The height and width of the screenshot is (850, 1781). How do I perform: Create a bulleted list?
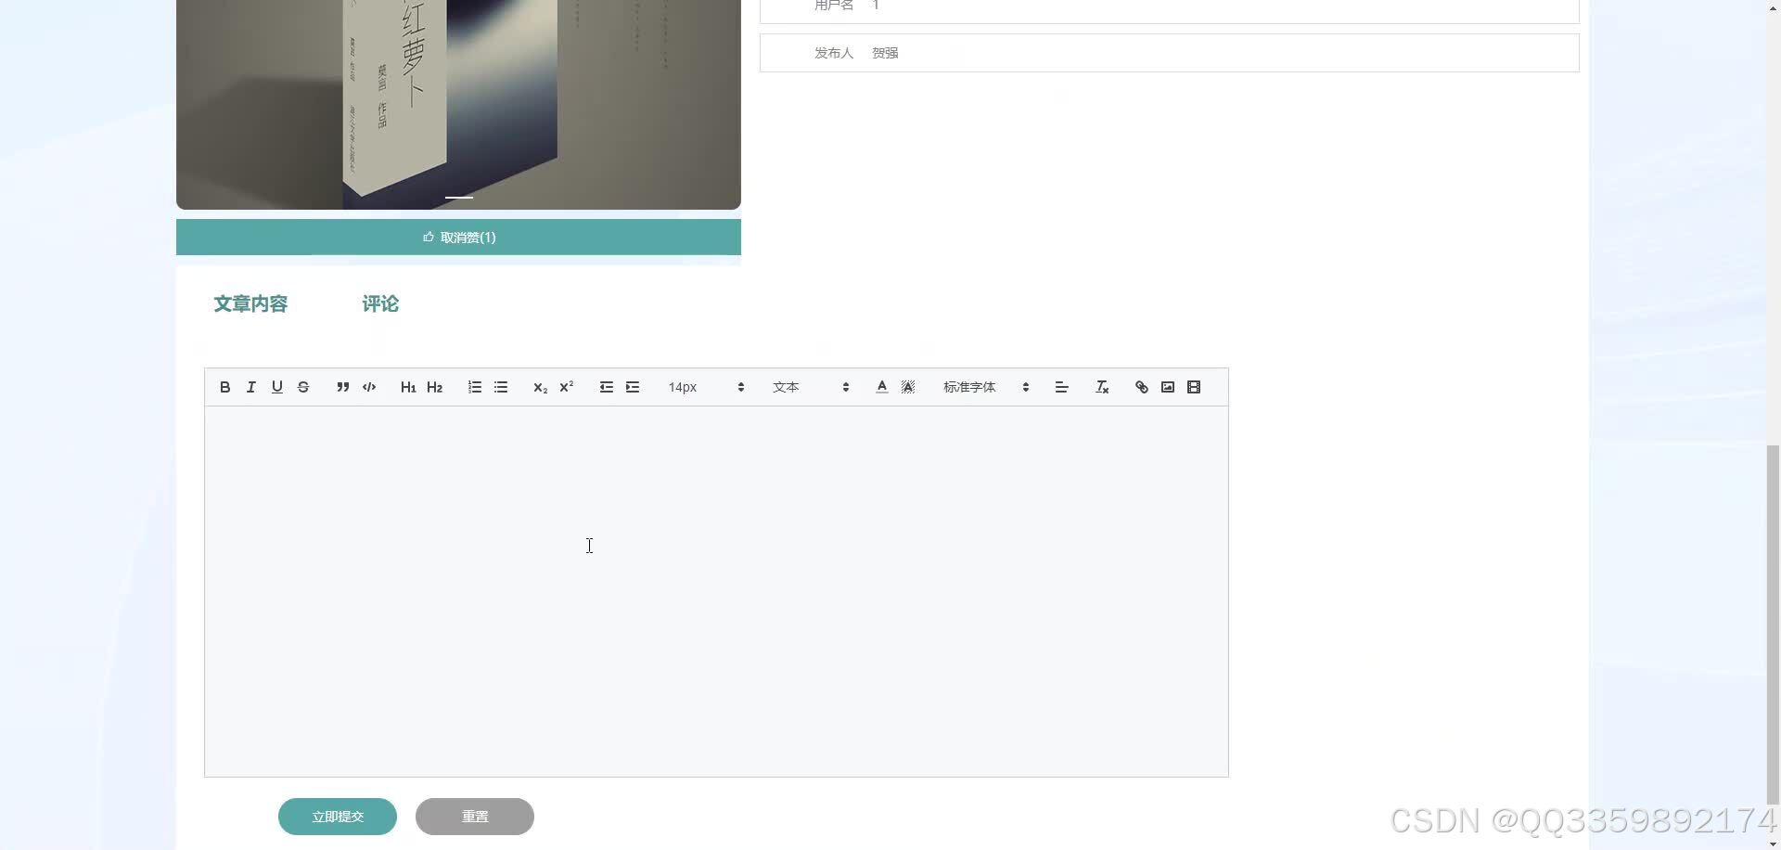tap(500, 387)
